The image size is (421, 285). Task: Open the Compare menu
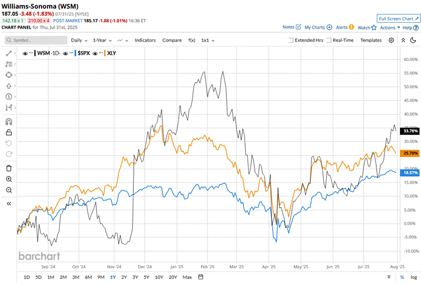point(172,40)
